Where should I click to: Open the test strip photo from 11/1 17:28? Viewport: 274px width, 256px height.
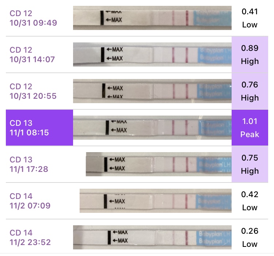159,164
